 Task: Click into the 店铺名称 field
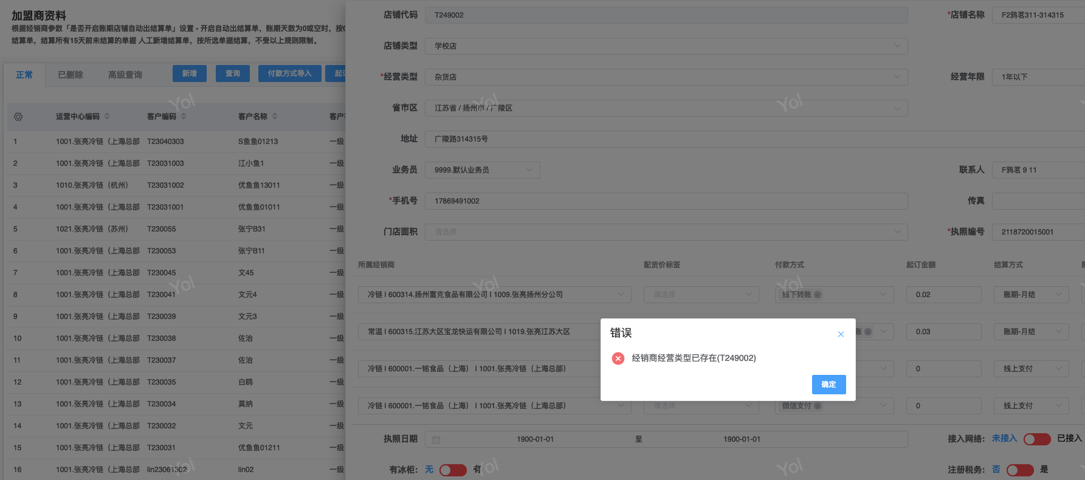[x=1038, y=15]
